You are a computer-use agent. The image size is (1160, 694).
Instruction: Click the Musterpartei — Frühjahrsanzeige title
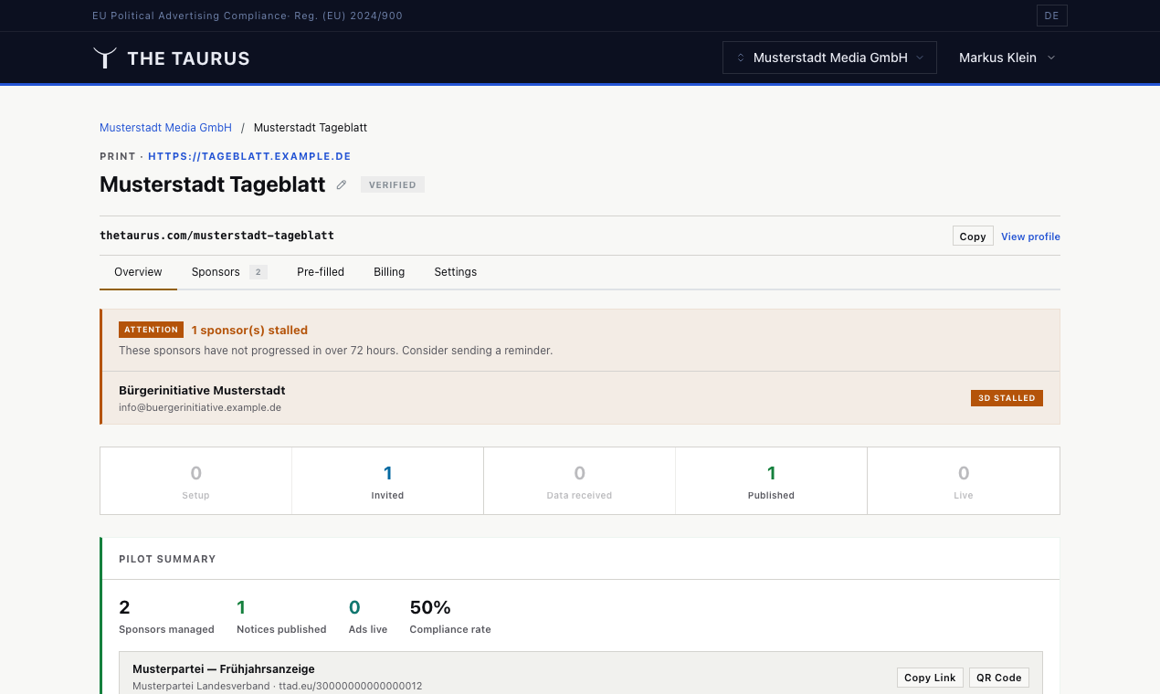pyautogui.click(x=224, y=669)
